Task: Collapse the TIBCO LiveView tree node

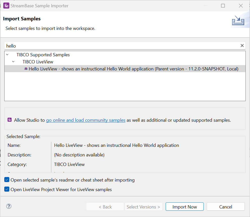Action: (x=13, y=62)
